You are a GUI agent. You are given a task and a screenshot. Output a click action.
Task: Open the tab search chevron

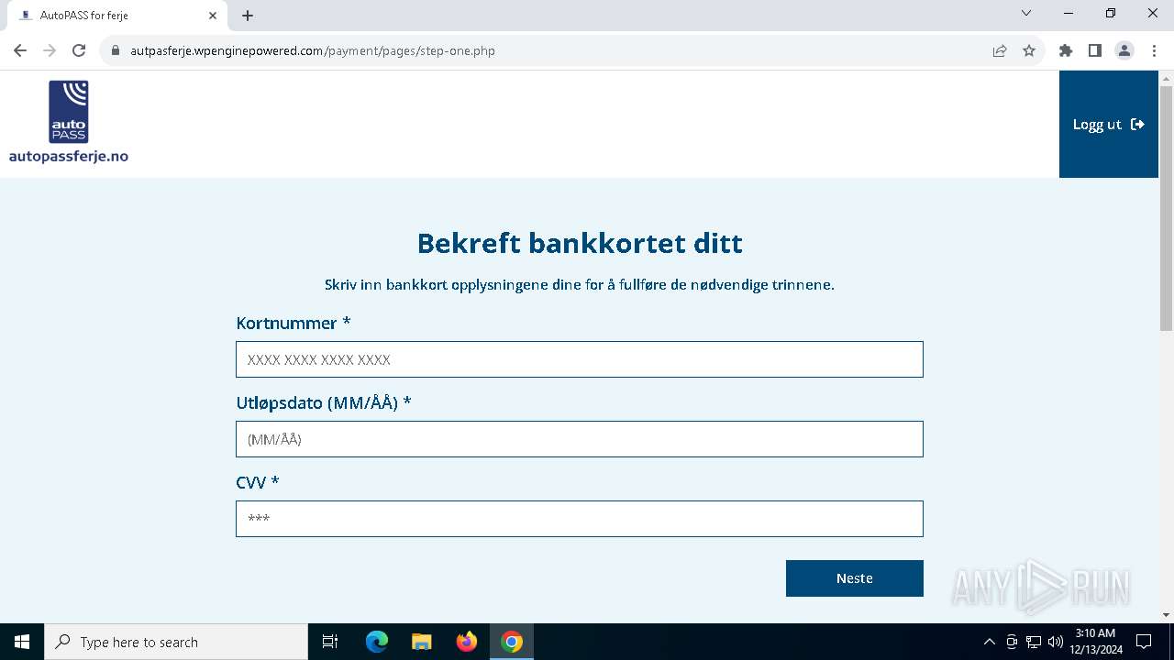click(x=1026, y=13)
